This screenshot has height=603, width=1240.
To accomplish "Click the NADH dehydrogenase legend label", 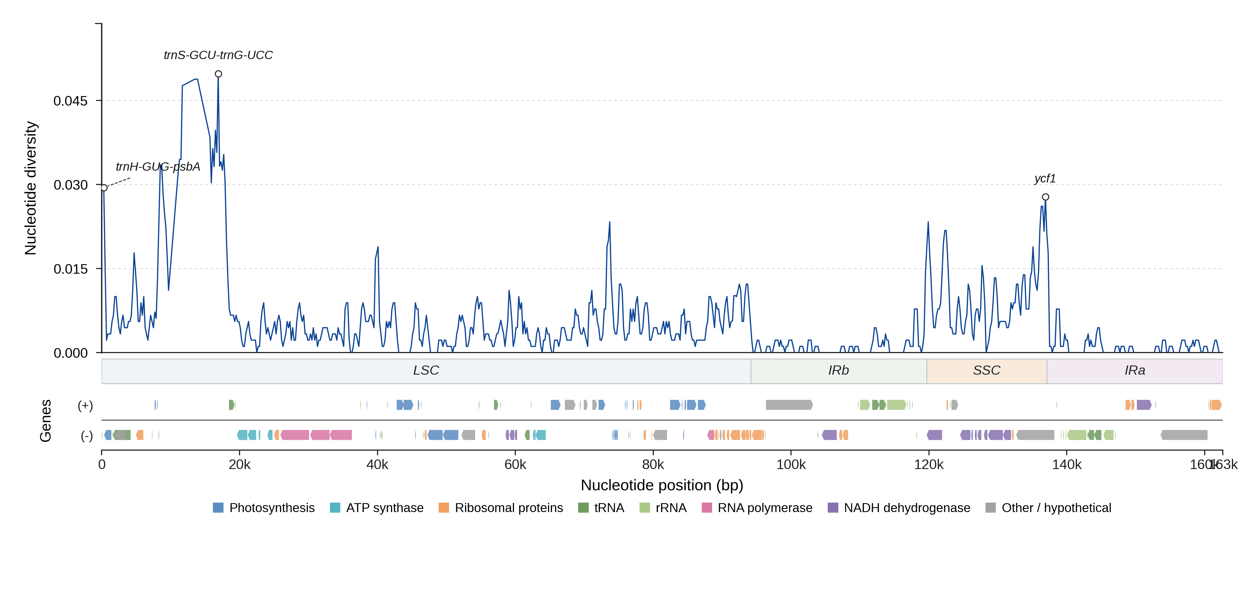I will [907, 508].
